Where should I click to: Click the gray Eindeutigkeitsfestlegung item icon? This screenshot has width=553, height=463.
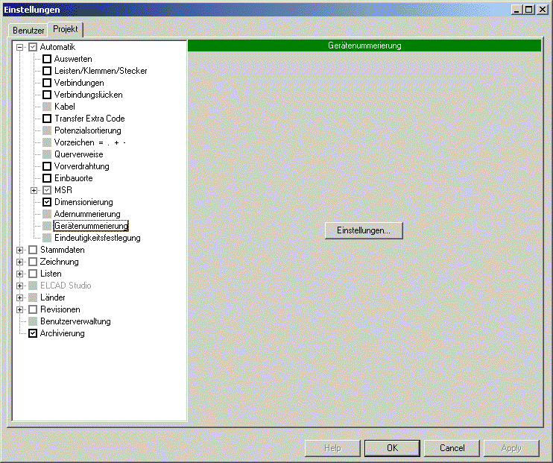(47, 238)
